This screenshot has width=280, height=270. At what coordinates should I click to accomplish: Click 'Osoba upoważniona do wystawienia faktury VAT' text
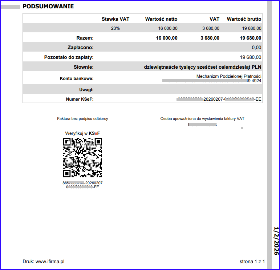[202, 118]
